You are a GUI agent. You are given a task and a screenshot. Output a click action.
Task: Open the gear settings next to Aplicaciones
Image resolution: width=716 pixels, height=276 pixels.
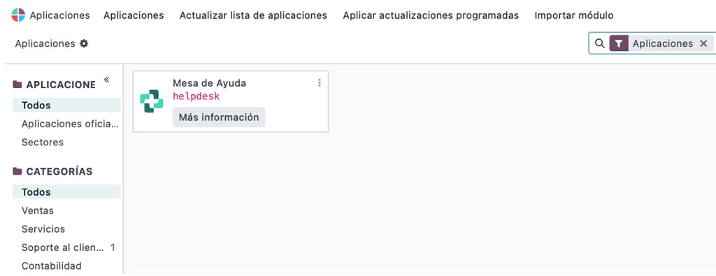click(84, 43)
